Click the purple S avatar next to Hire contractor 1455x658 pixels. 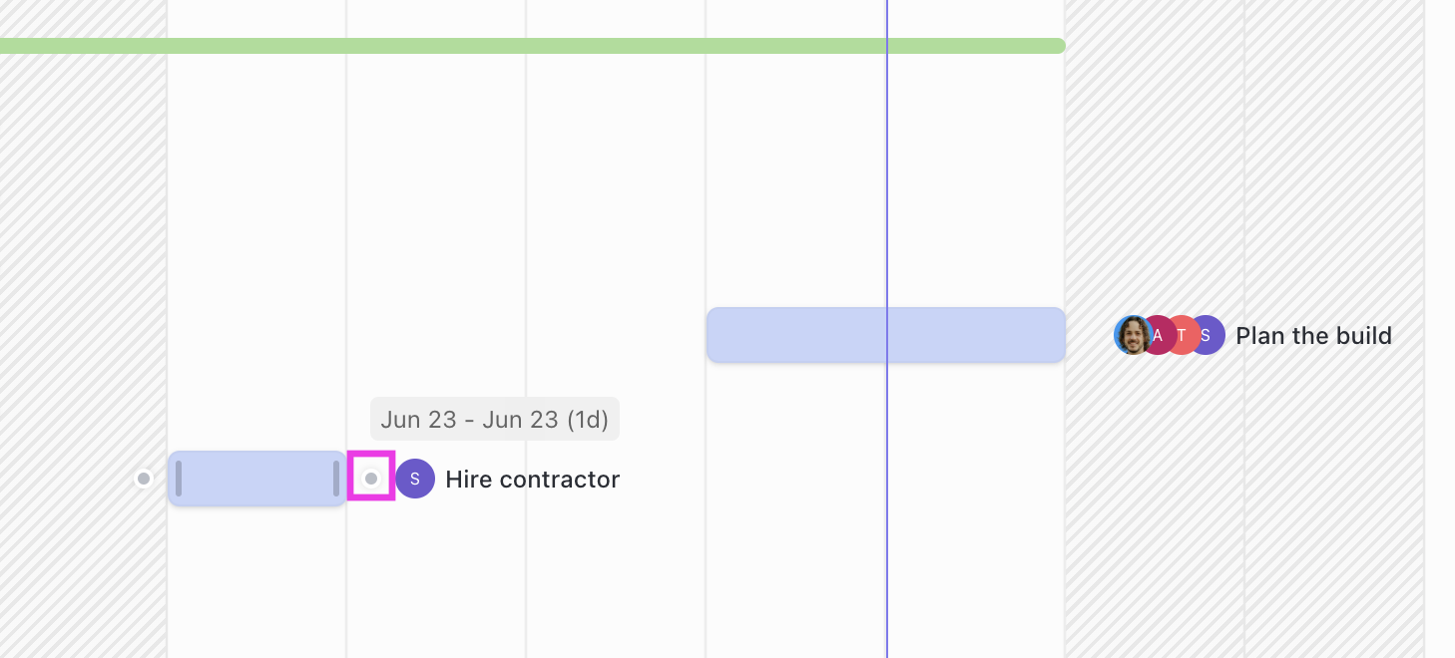click(x=415, y=479)
